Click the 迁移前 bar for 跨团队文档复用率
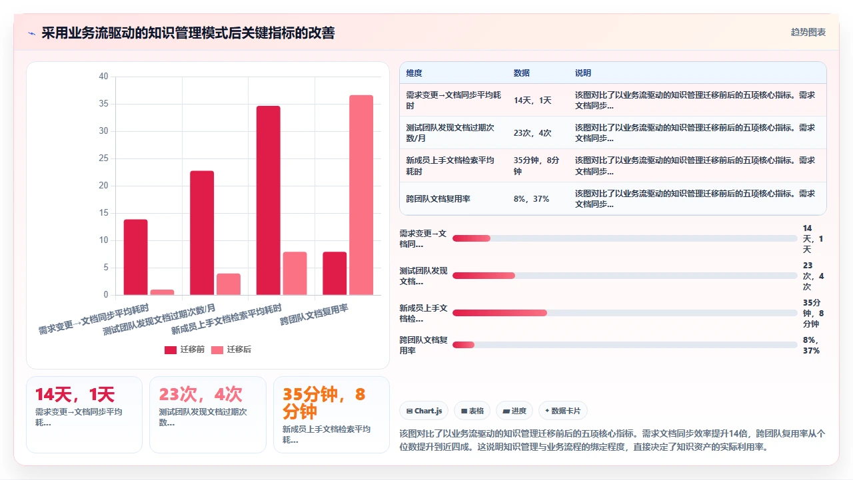Viewport: 853px width, 480px height. (335, 274)
